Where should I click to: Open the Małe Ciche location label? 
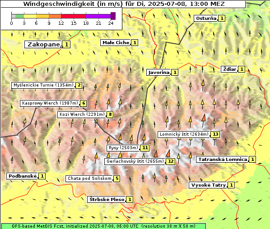click(x=116, y=43)
